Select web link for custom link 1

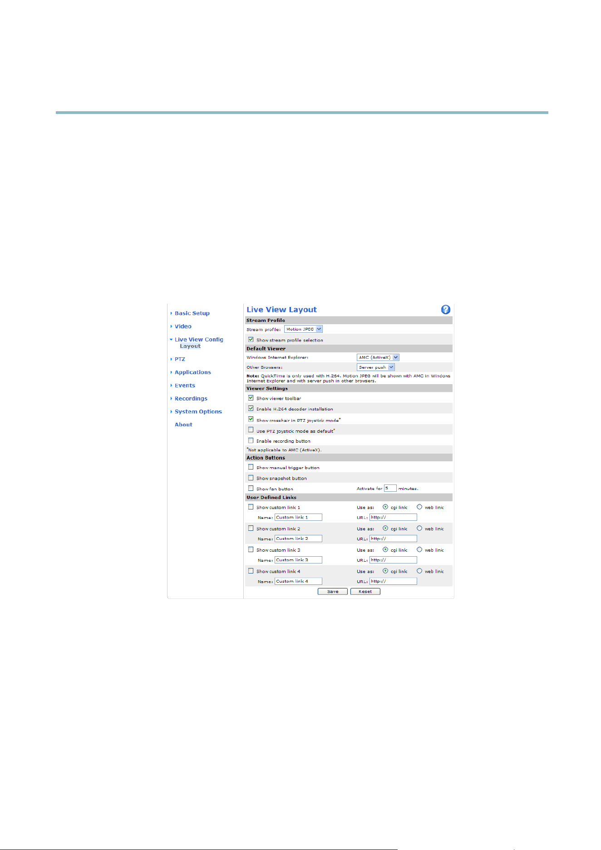(x=419, y=507)
